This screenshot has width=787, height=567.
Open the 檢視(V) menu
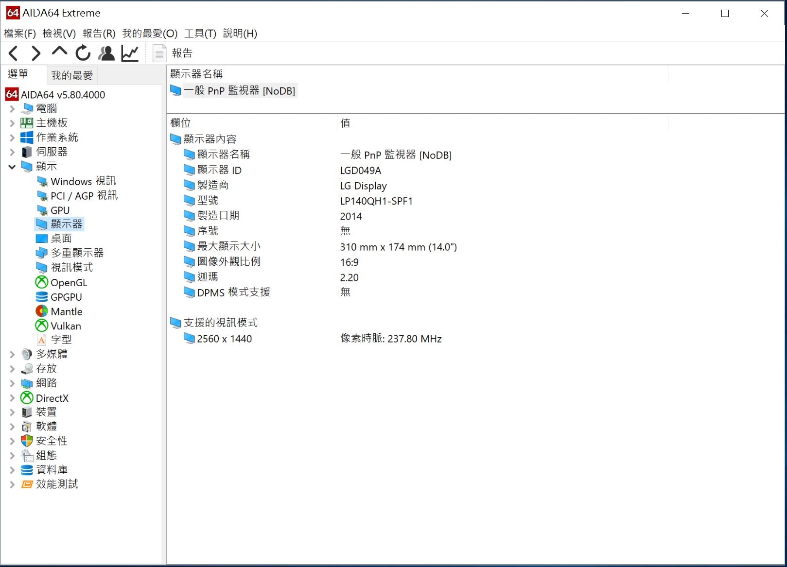click(x=59, y=33)
